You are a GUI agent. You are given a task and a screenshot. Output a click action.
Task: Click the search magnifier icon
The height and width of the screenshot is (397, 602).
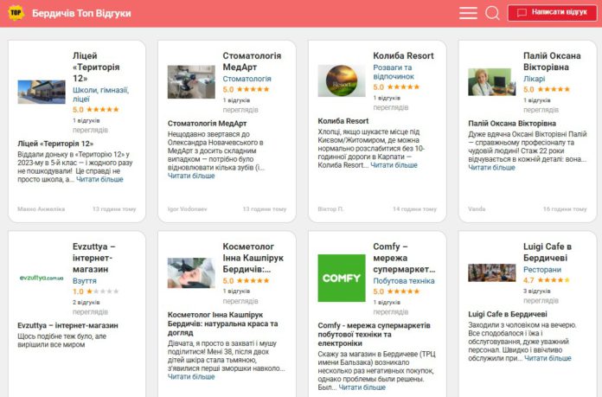492,13
